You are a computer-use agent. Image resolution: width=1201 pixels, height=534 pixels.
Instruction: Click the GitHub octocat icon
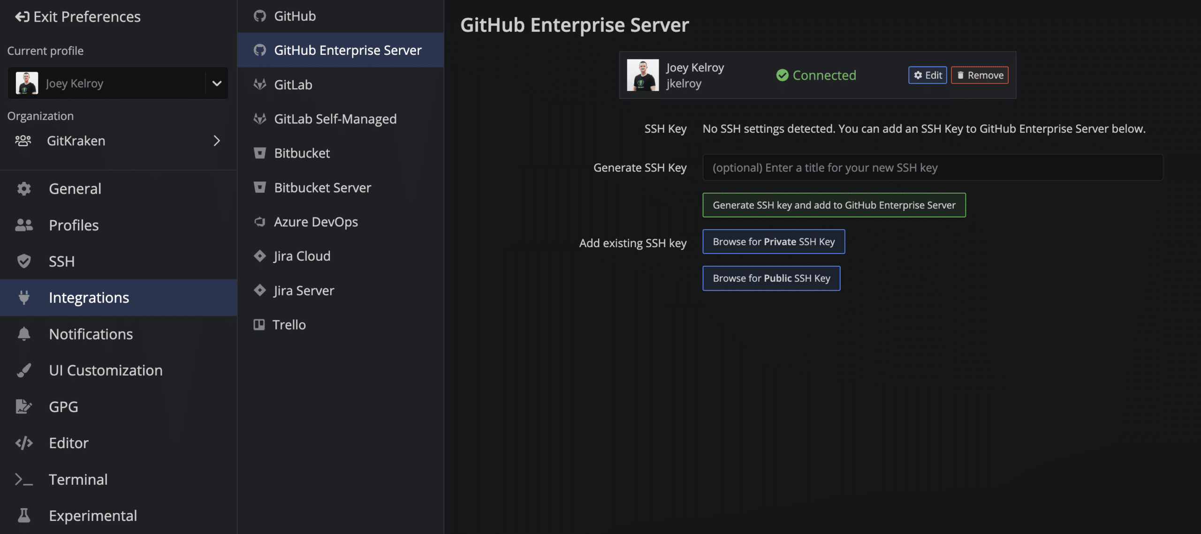click(x=259, y=16)
